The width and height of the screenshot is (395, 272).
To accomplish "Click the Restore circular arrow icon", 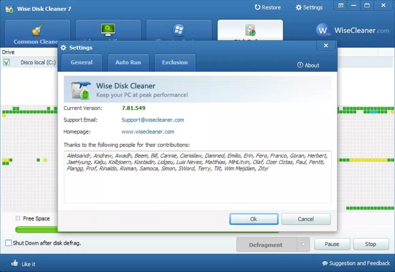I will tap(257, 7).
